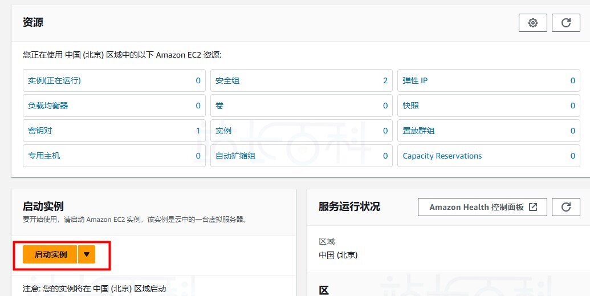The height and width of the screenshot is (296, 590).
Task: Open resources settings gear icon
Action: tap(532, 23)
